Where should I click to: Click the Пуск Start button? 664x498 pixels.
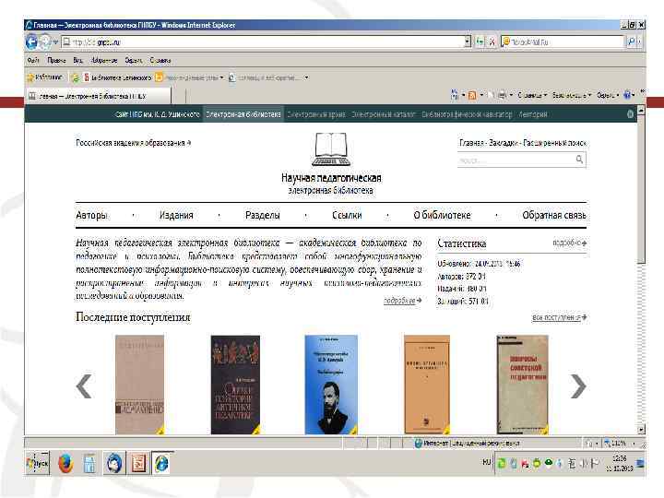point(38,463)
